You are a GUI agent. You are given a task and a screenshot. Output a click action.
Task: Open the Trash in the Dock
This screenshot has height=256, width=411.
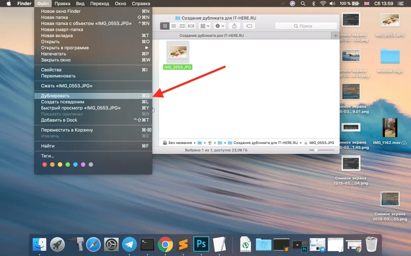pos(371,244)
